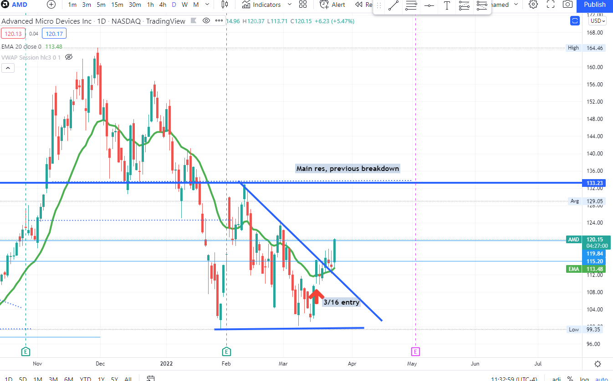Set date range to 1D
The height and width of the screenshot is (381, 613).
point(9,379)
